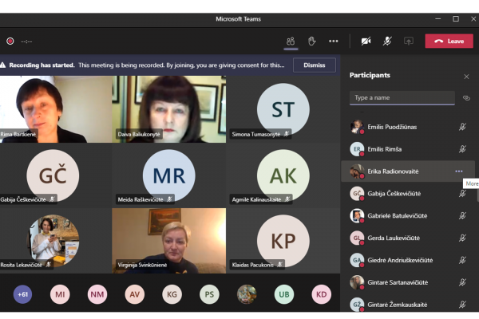This screenshot has width=479, height=319.
Task: Click the KD participant avatar
Action: pyautogui.click(x=321, y=294)
